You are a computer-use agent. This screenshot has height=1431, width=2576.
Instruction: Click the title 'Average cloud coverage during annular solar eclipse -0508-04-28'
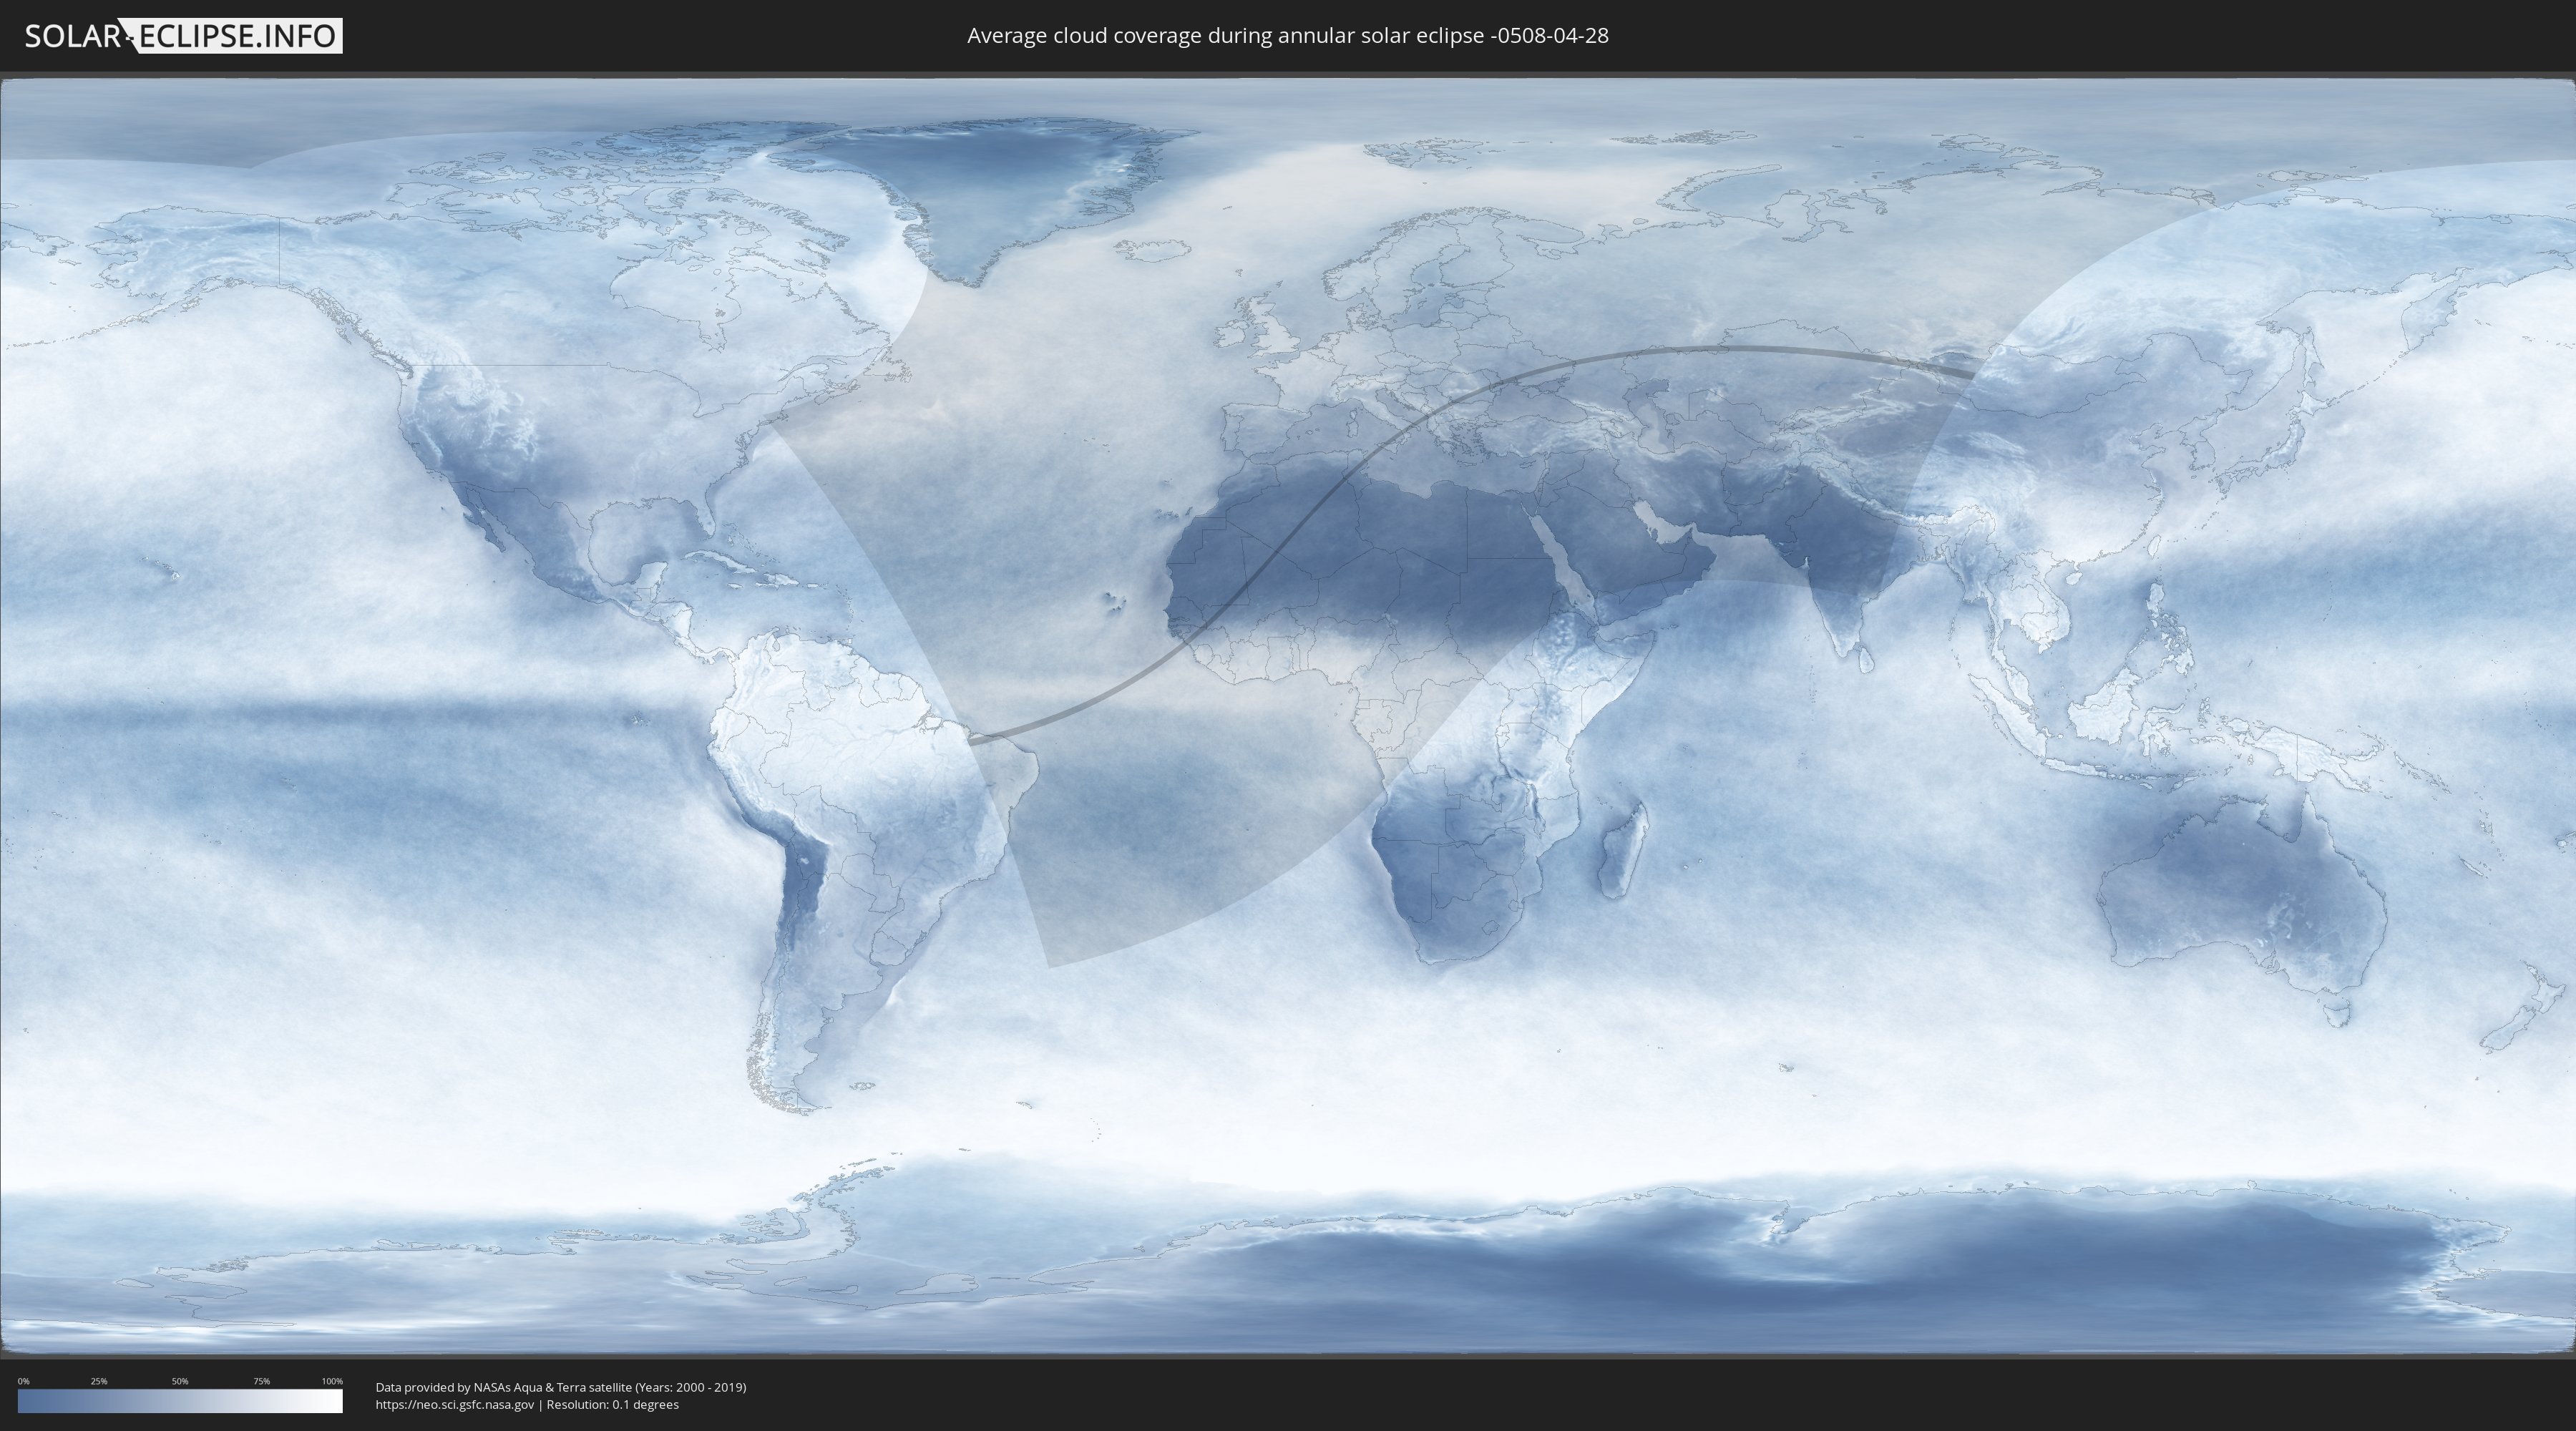pyautogui.click(x=1288, y=36)
